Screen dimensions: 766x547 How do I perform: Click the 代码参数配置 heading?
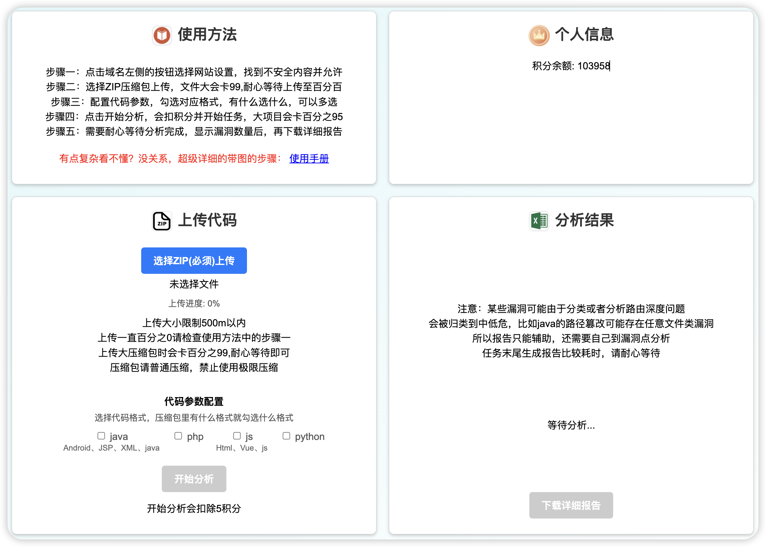click(194, 401)
